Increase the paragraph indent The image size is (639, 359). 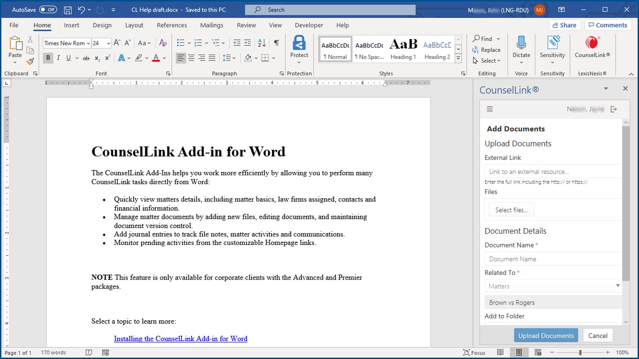click(x=247, y=43)
